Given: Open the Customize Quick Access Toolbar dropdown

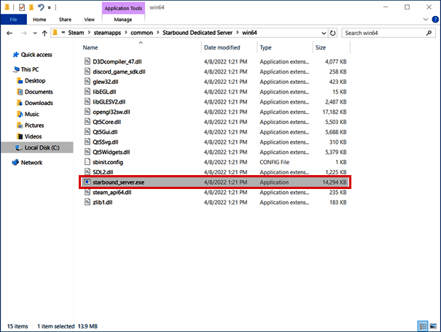Looking at the screenshot, I should coord(50,7).
